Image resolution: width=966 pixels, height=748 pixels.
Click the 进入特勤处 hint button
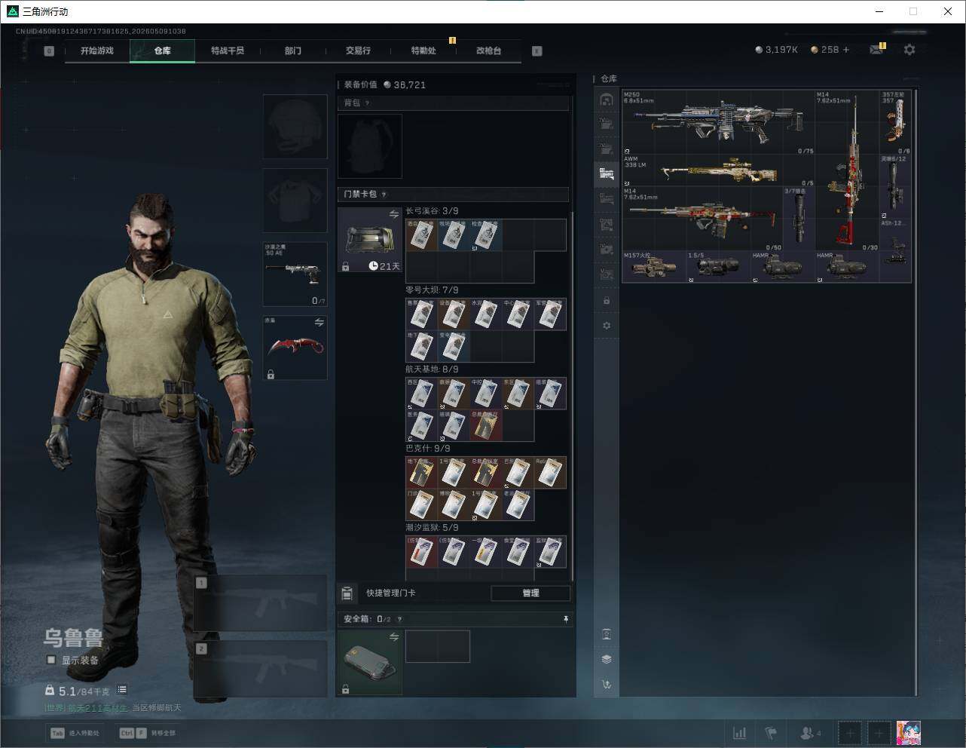point(75,733)
